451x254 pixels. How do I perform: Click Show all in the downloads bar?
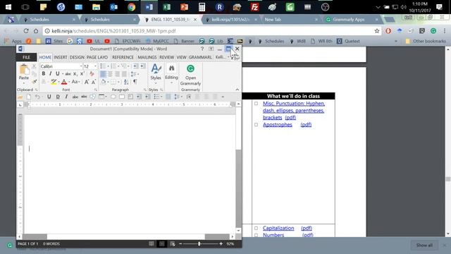424,245
